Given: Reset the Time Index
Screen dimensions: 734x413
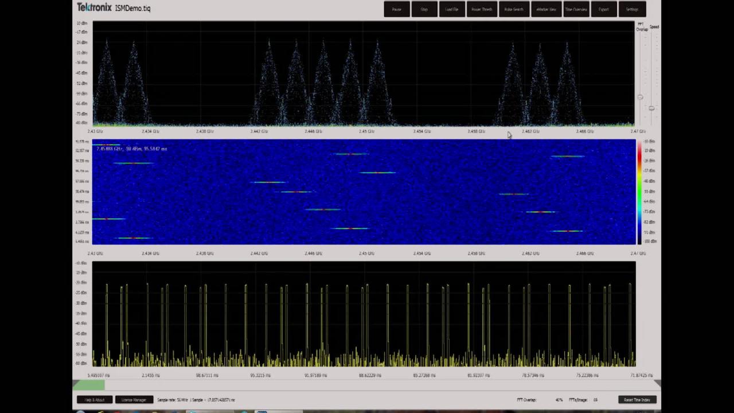Looking at the screenshot, I should [x=637, y=400].
